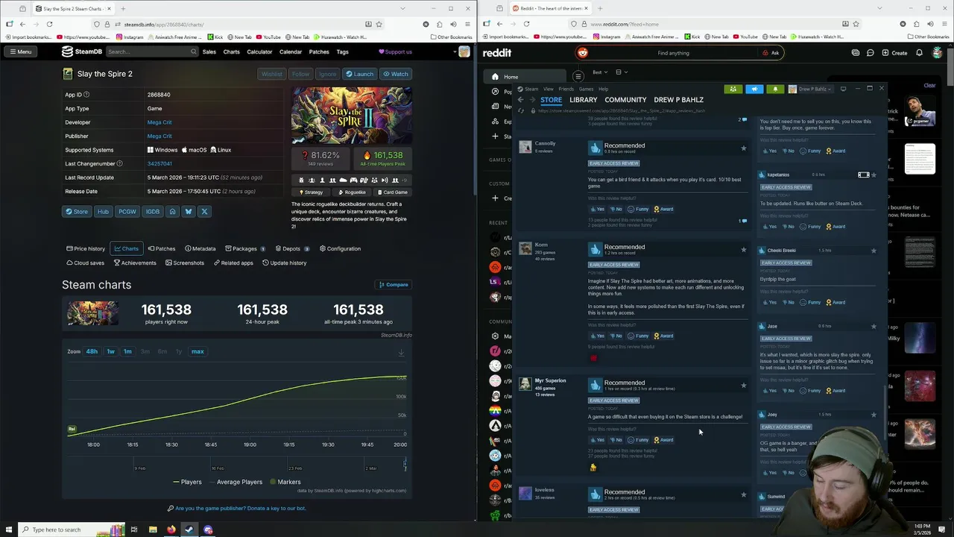This screenshot has width=954, height=537.
Task: Click the Launch button on SteamDB
Action: 360,74
